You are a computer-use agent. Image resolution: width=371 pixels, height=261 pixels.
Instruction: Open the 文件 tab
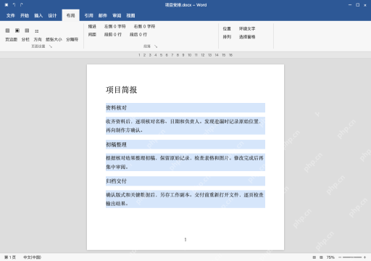(10, 16)
